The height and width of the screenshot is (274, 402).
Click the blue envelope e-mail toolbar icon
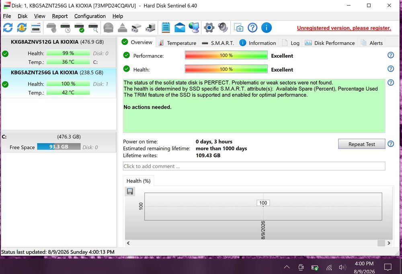180,27
